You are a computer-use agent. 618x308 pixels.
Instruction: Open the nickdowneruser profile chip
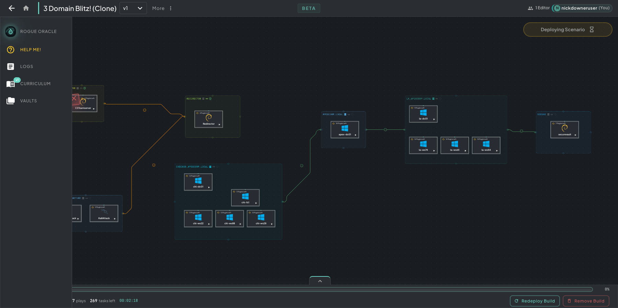582,8
